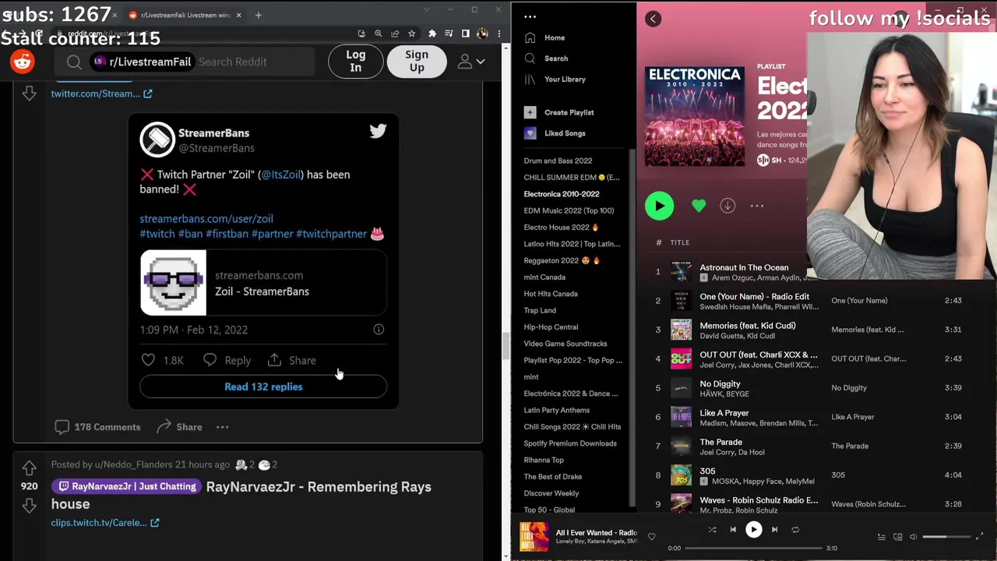
Task: Play the Electronica playlist
Action: point(660,206)
